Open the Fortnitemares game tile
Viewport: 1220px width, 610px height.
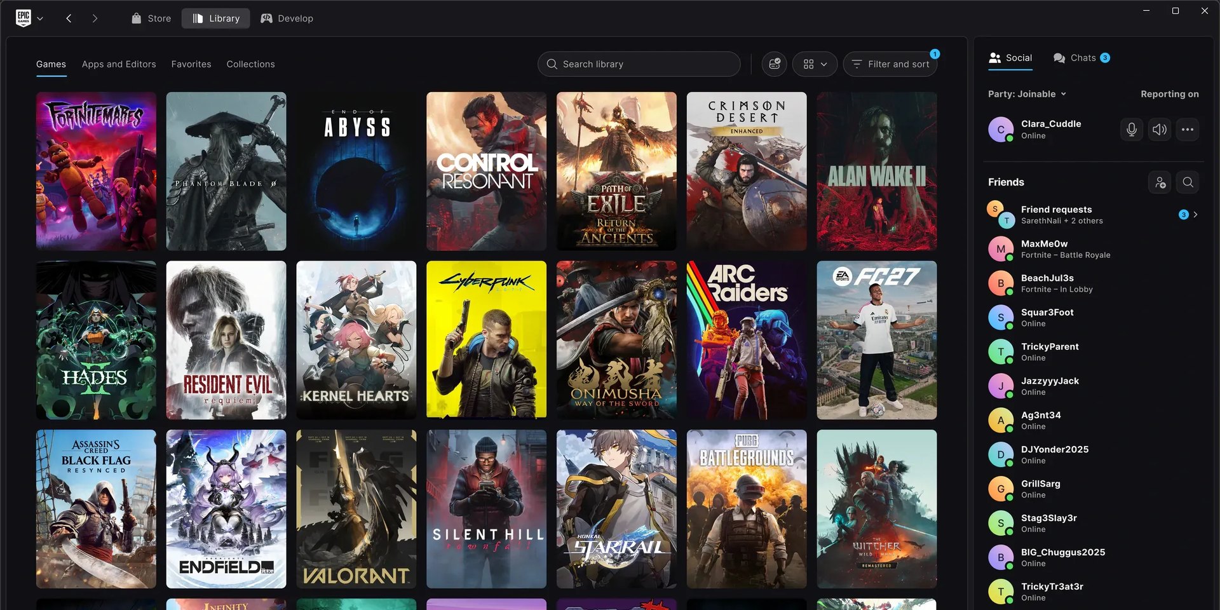pos(96,172)
